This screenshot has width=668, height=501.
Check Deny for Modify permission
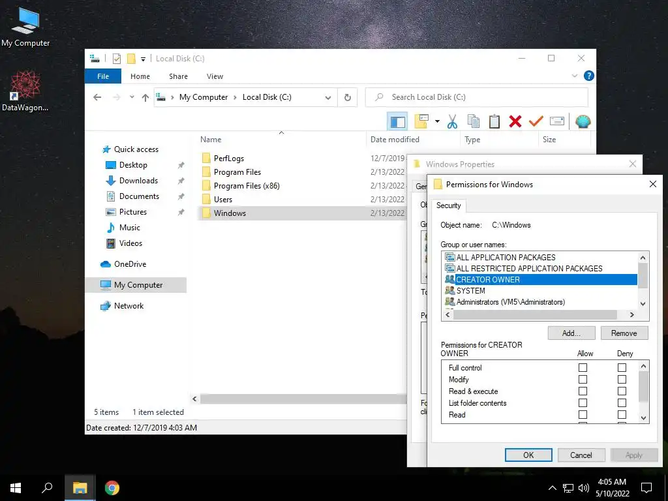[622, 379]
